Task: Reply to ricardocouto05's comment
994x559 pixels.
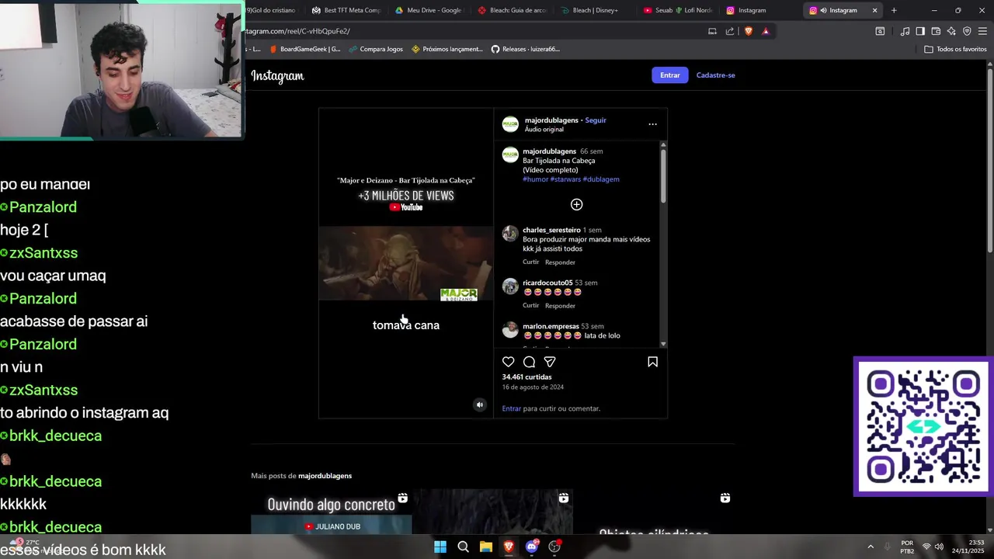Action: (x=560, y=306)
